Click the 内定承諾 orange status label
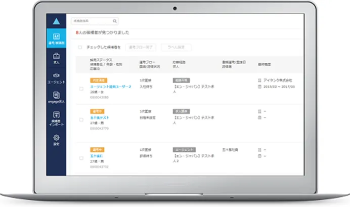Screen dimensions: 350x207 pos(98,80)
